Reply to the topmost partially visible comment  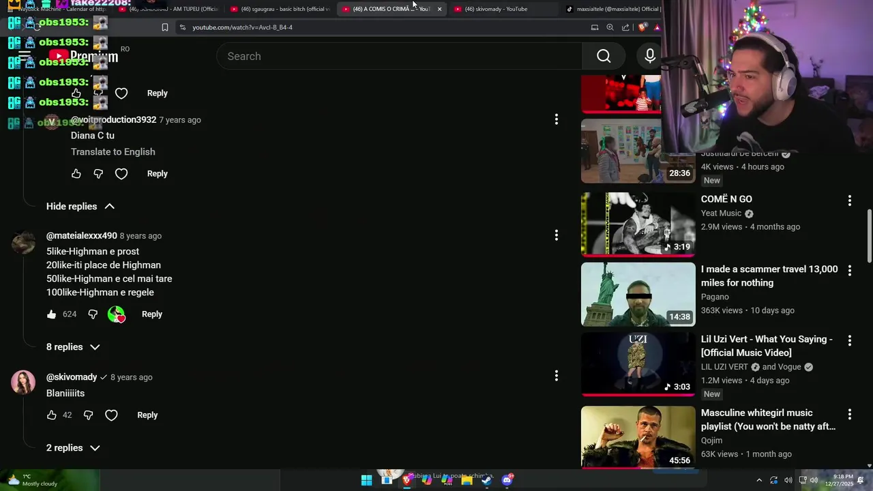157,93
